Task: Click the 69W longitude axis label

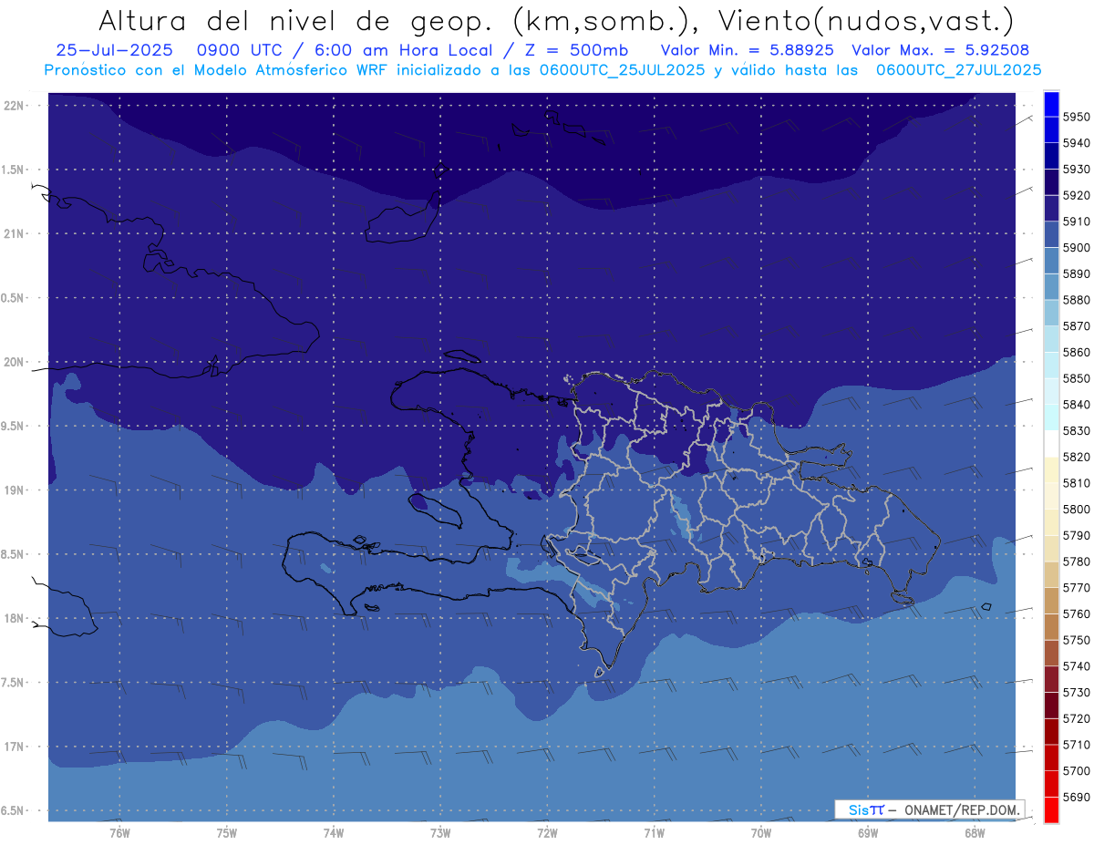Action: [868, 832]
